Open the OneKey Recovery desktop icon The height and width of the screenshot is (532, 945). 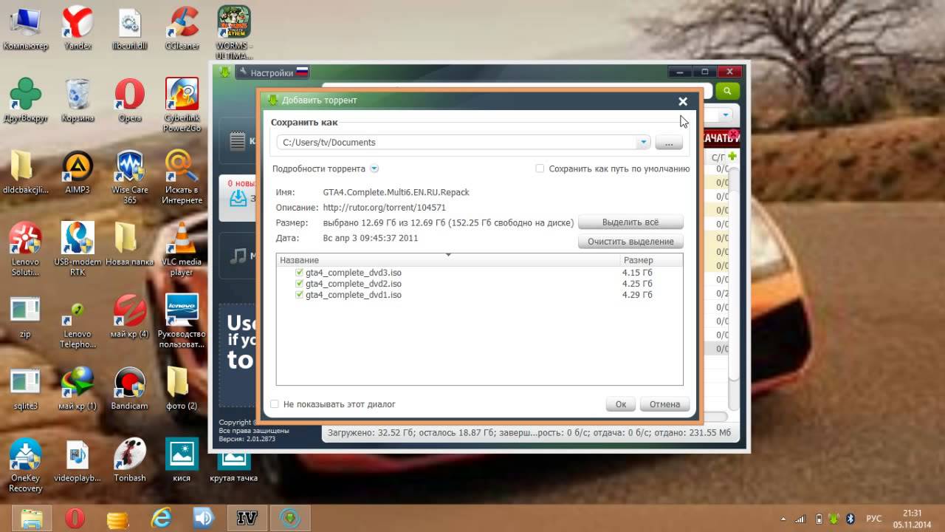25,465
